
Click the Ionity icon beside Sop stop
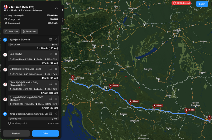tap(5, 55)
